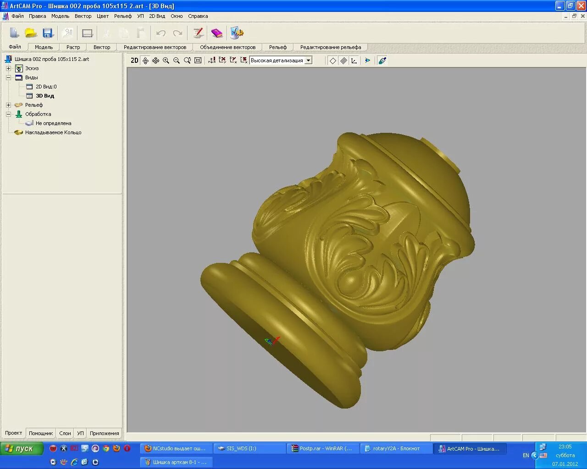The height and width of the screenshot is (469, 587).
Task: Select root Шишка 002 проба project item
Action: [x=52, y=59]
